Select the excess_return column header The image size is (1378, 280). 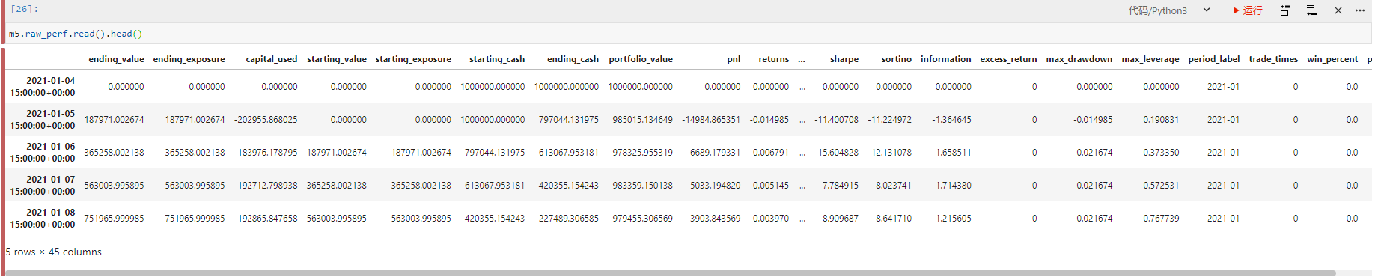(1008, 59)
